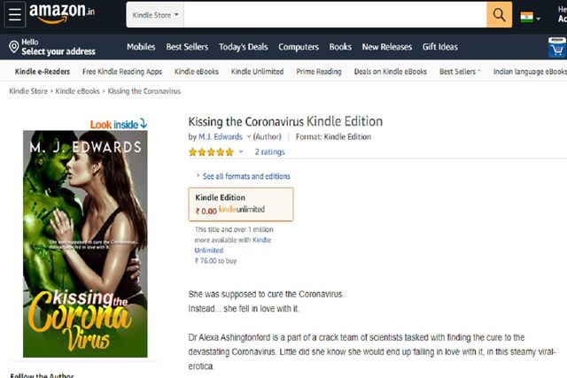Viewport: 567px width, 378px height.
Task: Open the Best Sellers submenu in Kindle bar
Action: 460,72
